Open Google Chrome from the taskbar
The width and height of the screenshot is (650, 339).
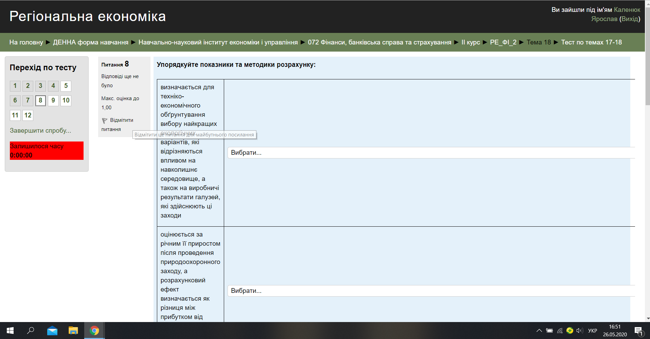[x=94, y=330]
